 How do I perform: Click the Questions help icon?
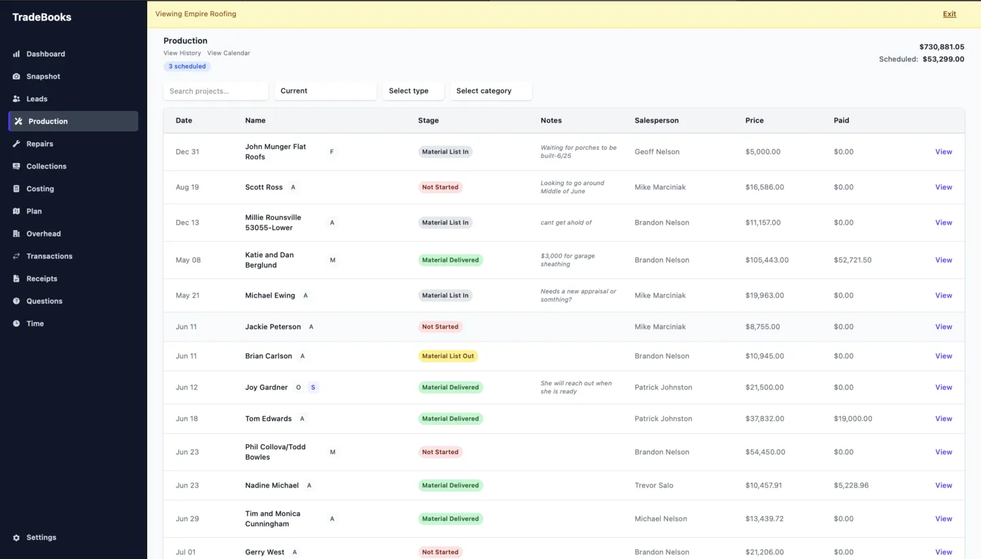tap(16, 301)
